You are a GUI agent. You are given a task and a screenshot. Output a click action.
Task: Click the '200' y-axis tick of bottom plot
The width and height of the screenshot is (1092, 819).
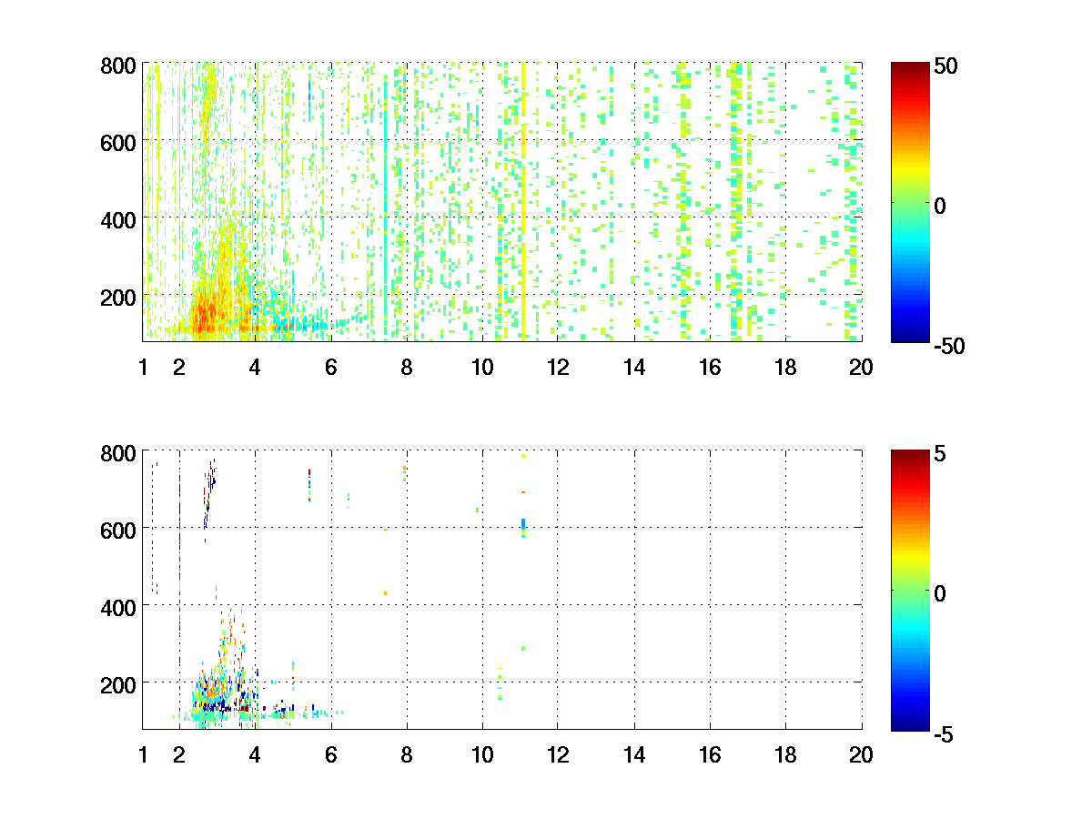click(x=118, y=683)
